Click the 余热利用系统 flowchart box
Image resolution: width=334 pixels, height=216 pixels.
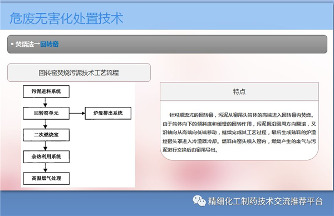pos(46,157)
